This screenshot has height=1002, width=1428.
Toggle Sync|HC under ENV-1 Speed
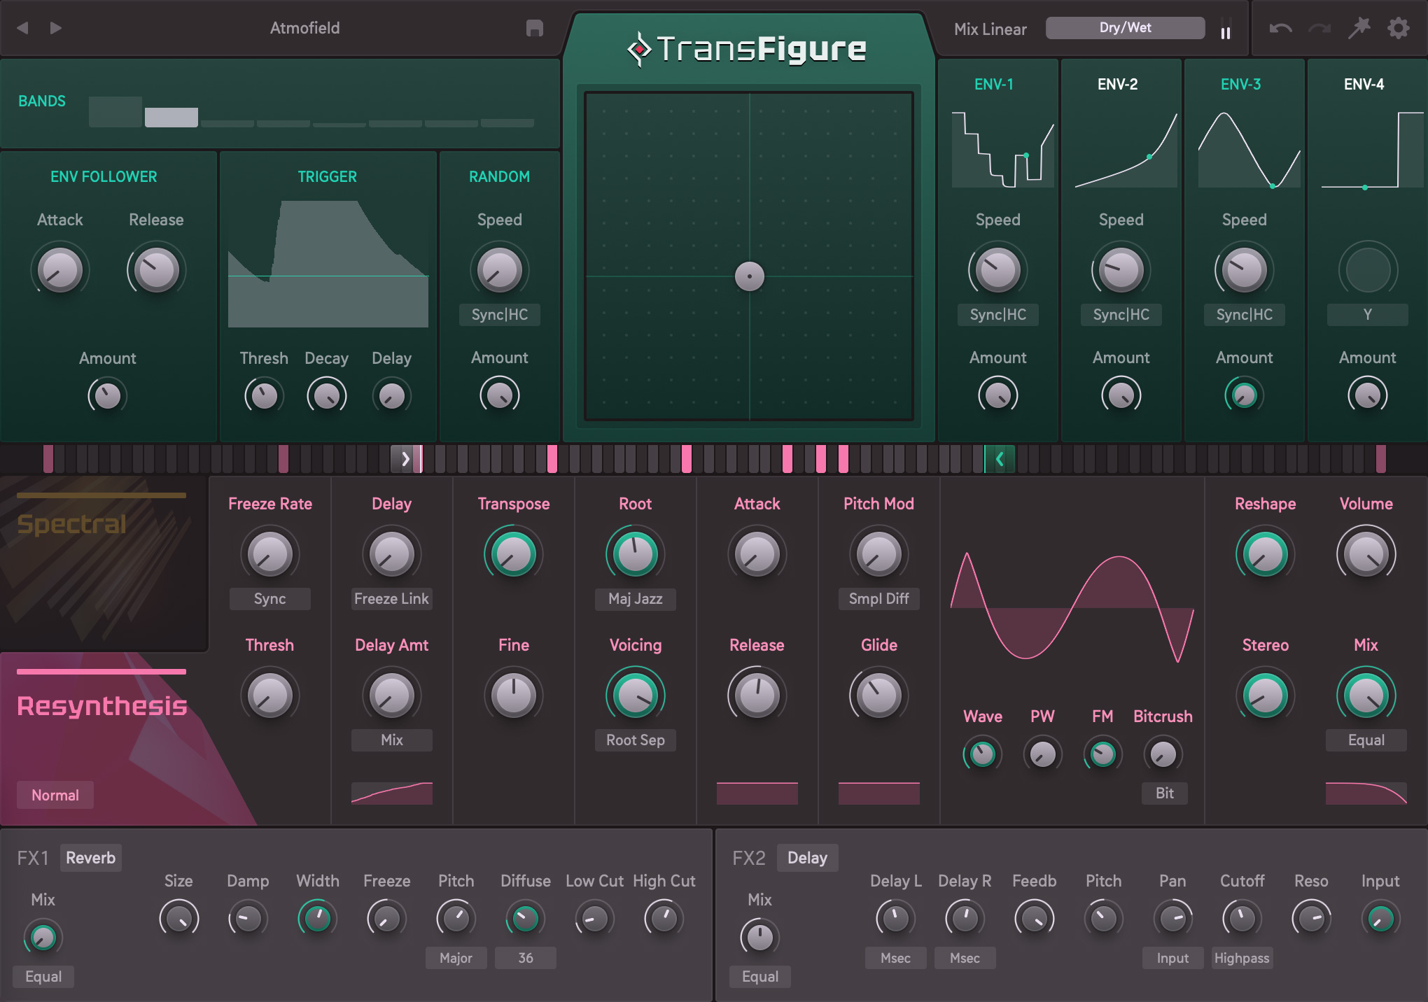click(x=997, y=315)
